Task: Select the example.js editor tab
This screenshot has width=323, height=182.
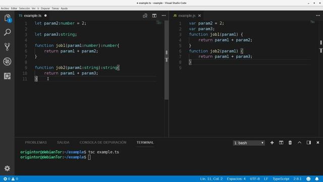Action: click(187, 16)
